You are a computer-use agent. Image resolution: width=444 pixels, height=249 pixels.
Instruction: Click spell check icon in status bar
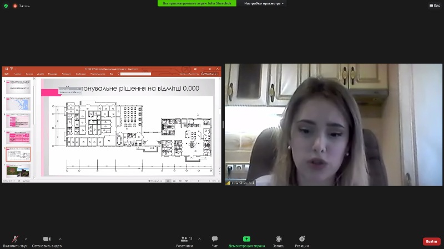[x=19, y=181]
